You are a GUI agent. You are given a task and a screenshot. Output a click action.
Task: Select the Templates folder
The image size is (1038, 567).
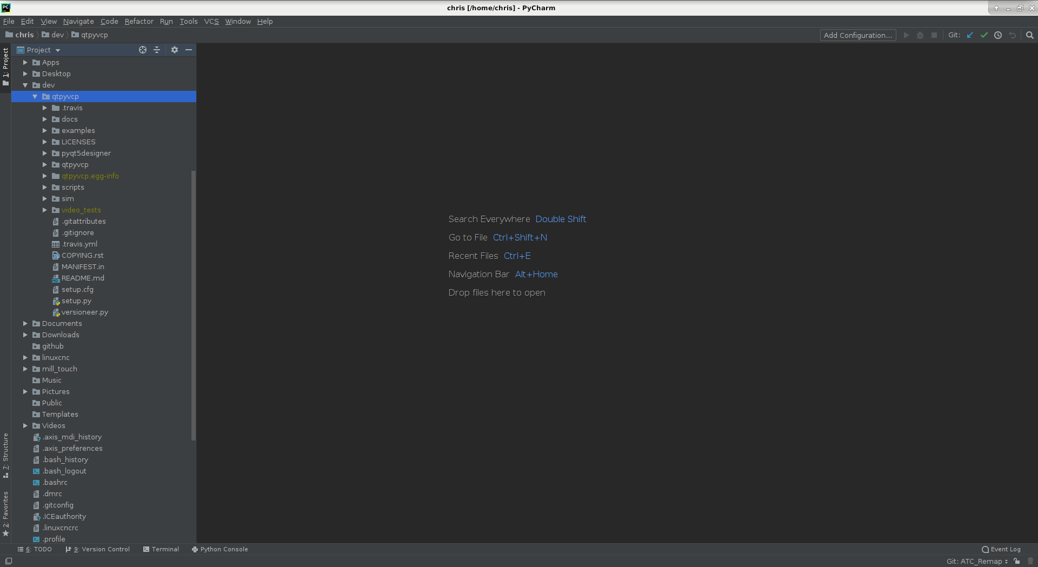click(60, 415)
